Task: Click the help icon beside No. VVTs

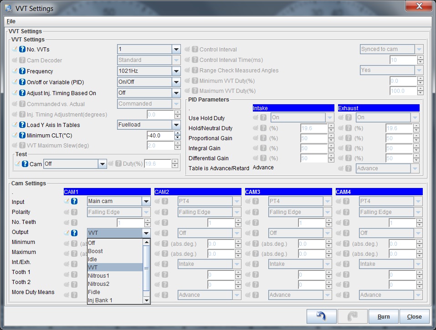Action: 22,50
